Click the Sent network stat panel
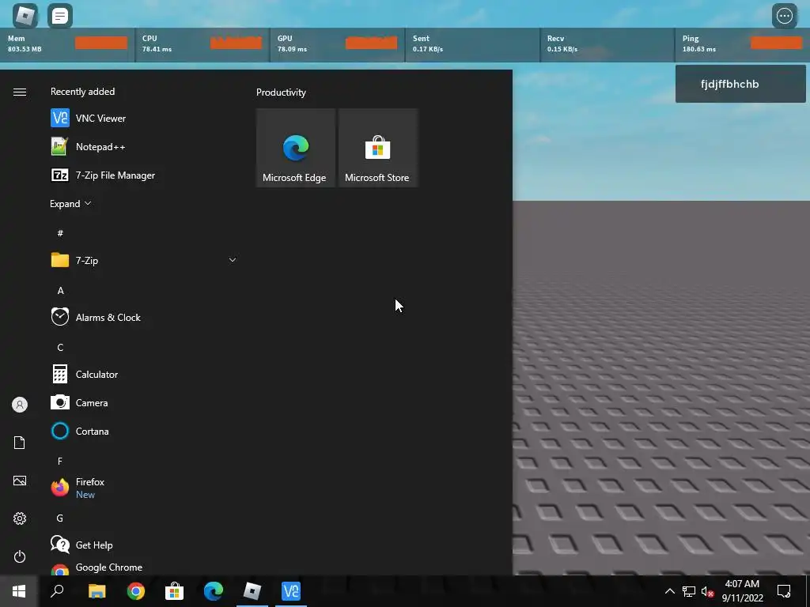The image size is (810, 607). point(472,44)
